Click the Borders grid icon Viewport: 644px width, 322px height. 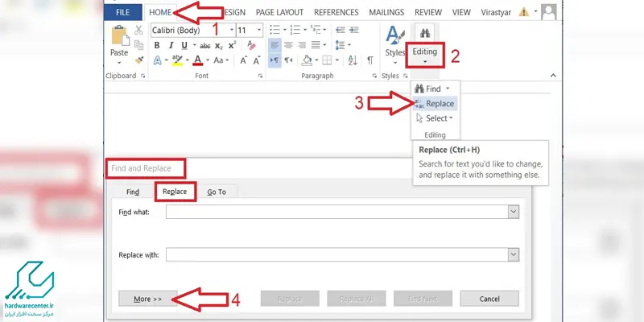(327, 60)
